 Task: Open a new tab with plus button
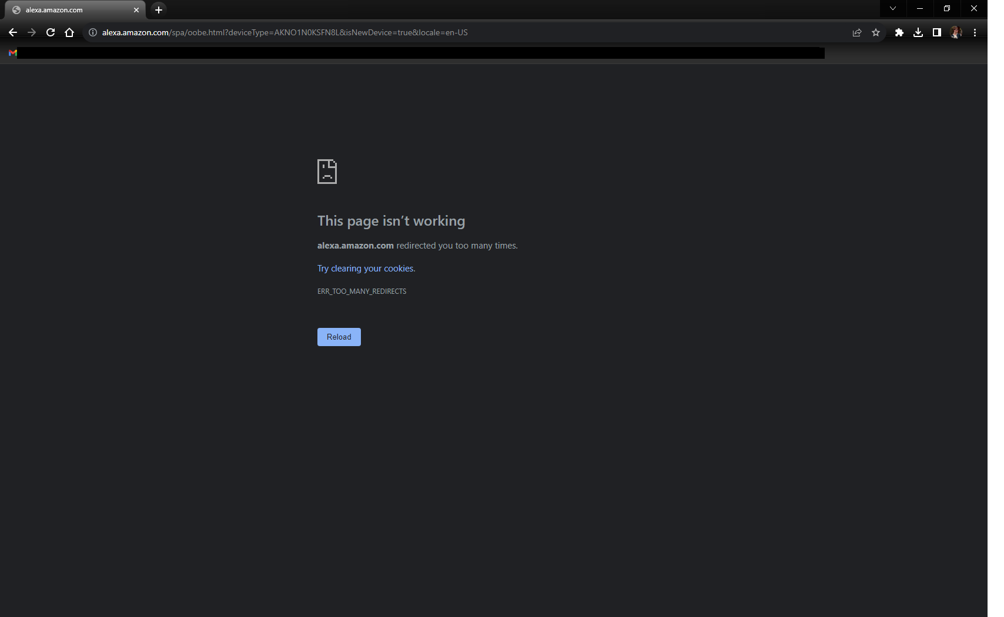[159, 10]
